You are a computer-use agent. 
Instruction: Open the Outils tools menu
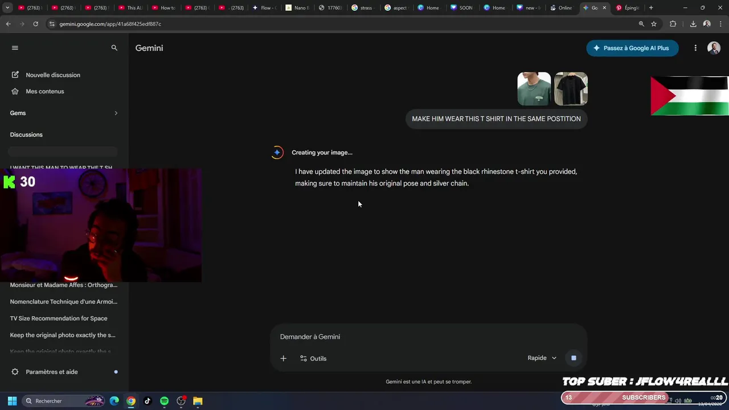click(x=313, y=358)
